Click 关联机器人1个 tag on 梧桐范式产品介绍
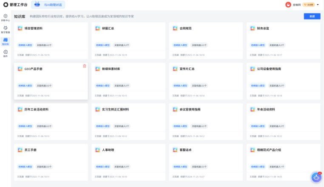 click(x=276, y=167)
